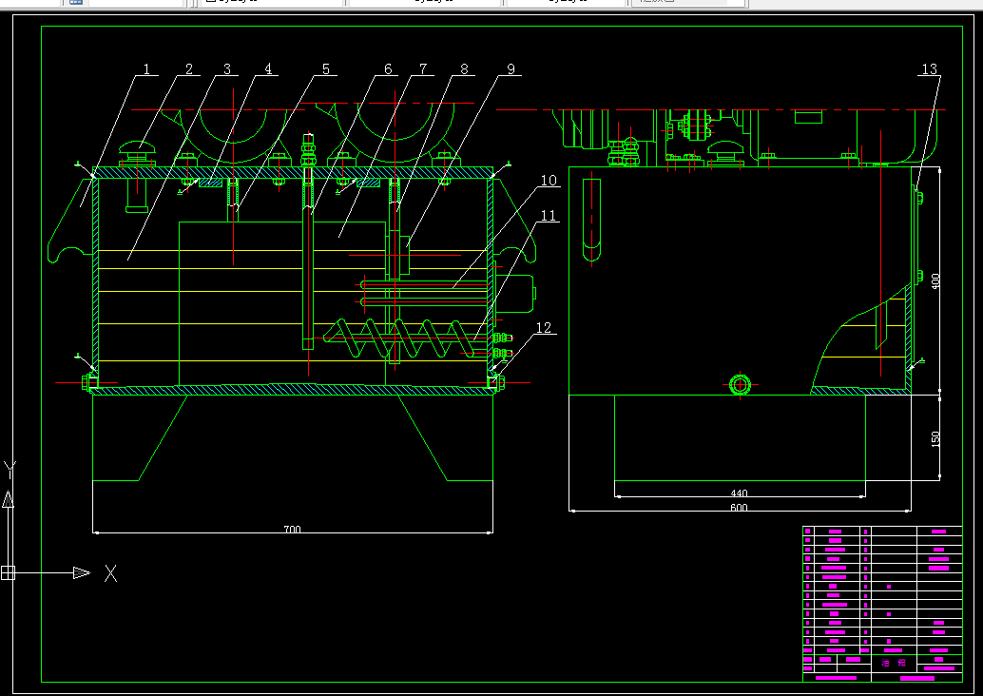Click part callout number 9
Screen dimensions: 983x696
point(511,69)
